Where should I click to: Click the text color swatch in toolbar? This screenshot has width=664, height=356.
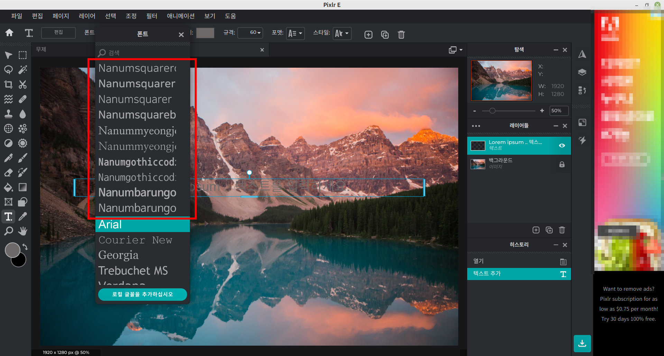205,33
